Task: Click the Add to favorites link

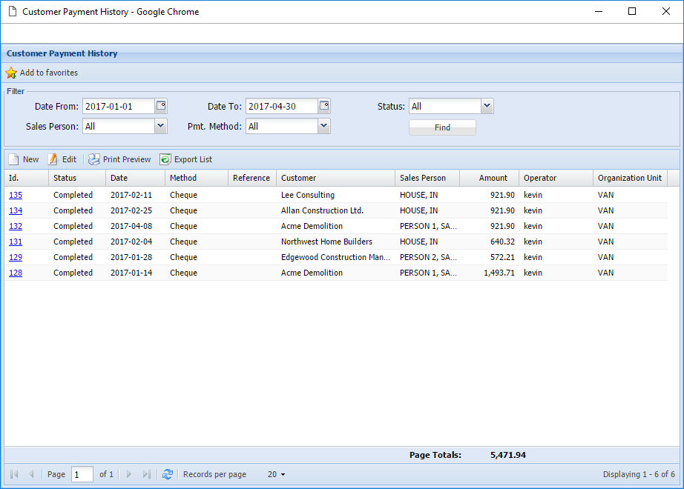Action: click(x=47, y=73)
